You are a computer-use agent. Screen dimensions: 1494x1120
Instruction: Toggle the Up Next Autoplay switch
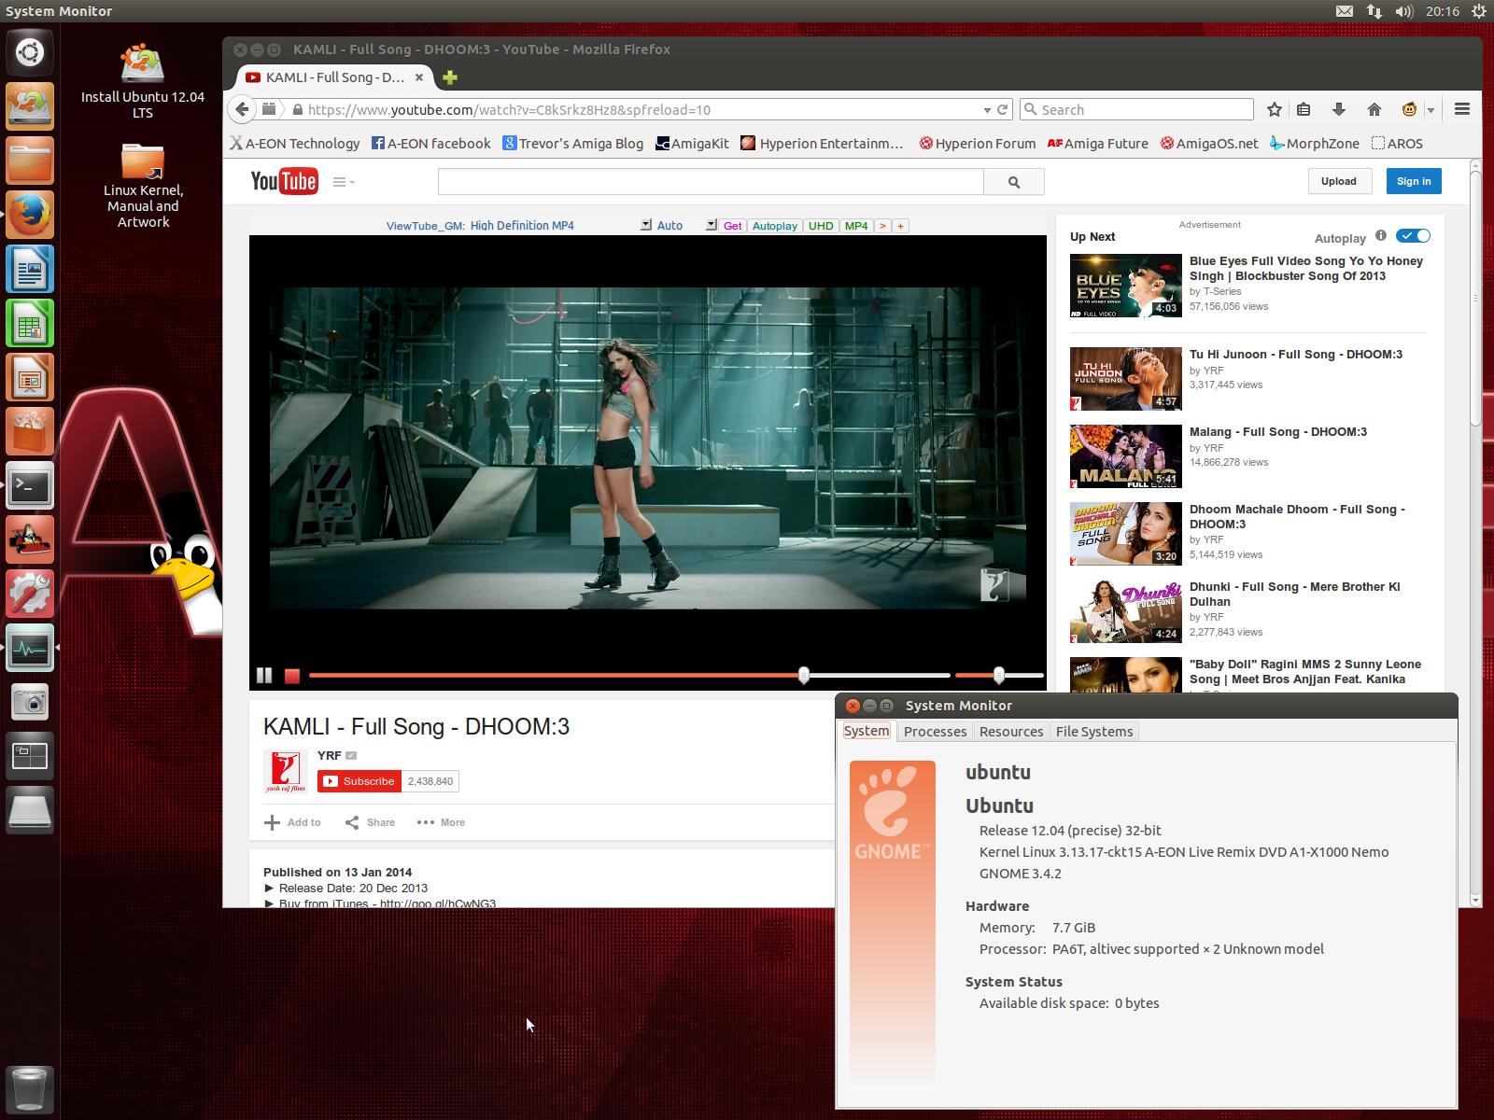(x=1413, y=236)
